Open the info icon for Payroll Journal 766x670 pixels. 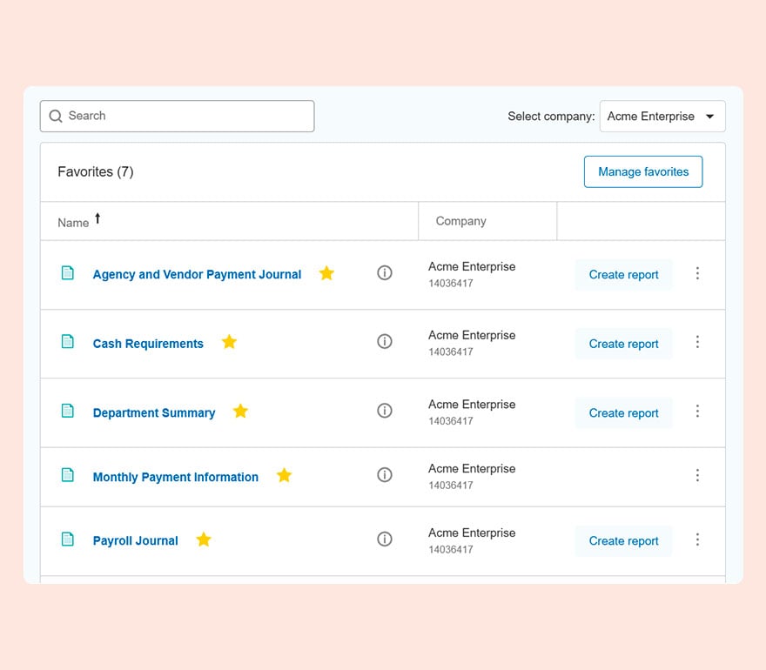click(x=385, y=539)
